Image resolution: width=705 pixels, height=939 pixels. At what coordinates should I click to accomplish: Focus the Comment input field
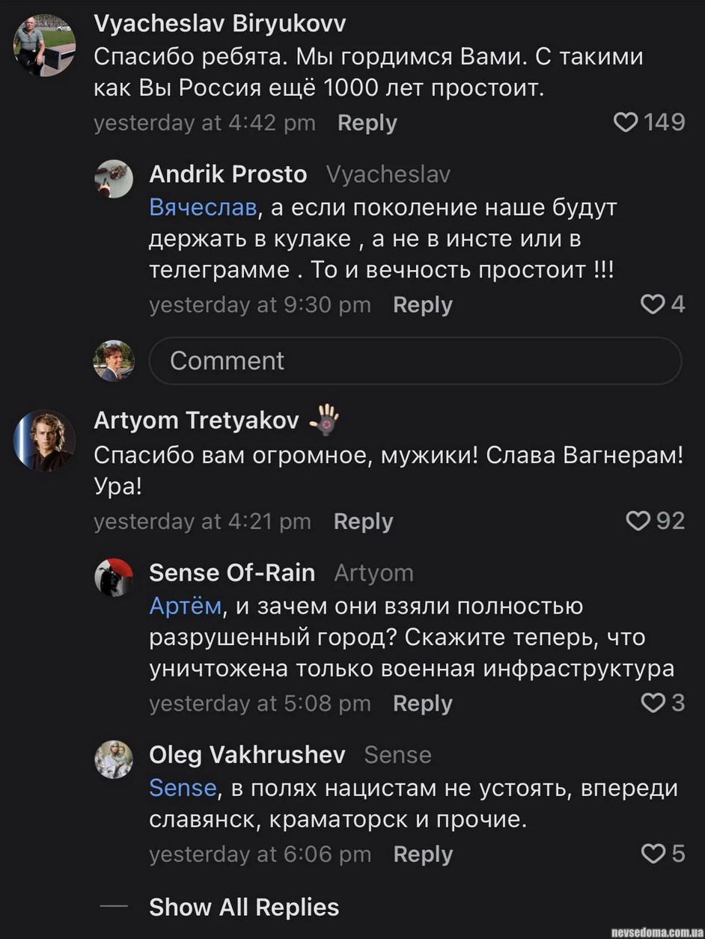pyautogui.click(x=415, y=361)
